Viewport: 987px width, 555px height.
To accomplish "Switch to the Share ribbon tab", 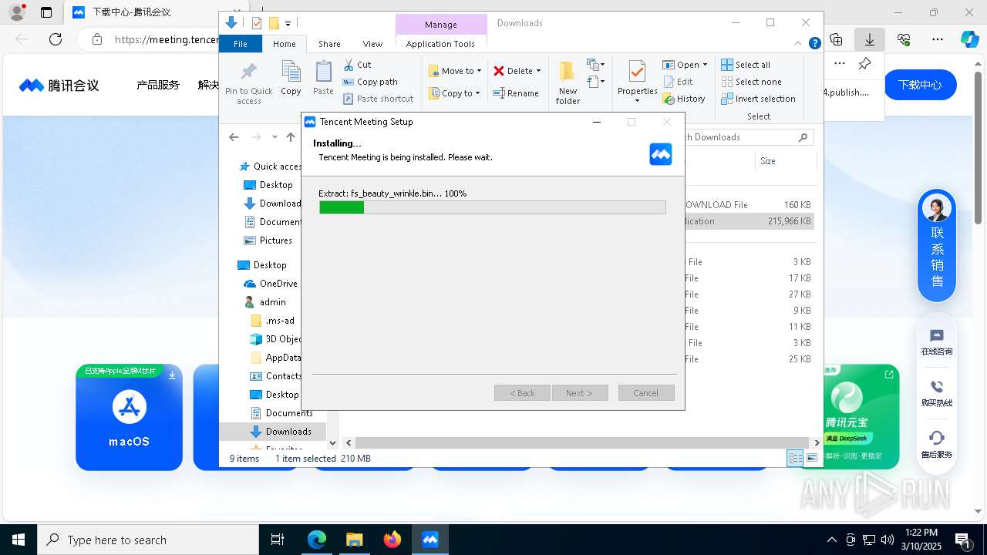I will [x=329, y=44].
